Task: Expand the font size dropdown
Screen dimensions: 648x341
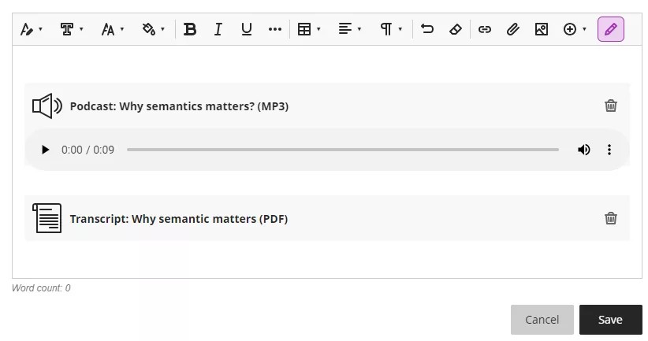Action: point(113,29)
